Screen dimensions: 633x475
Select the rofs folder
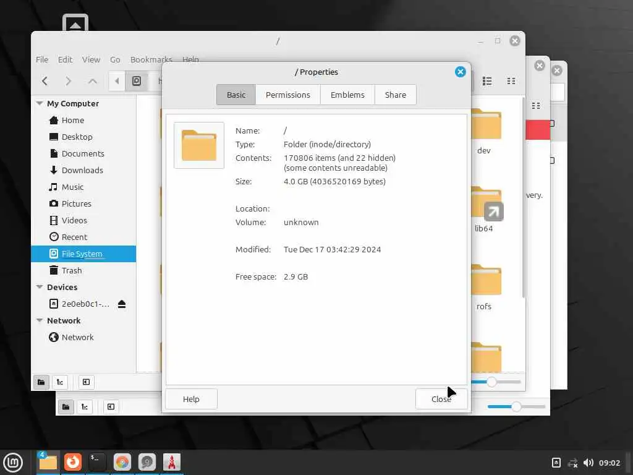pos(486,288)
